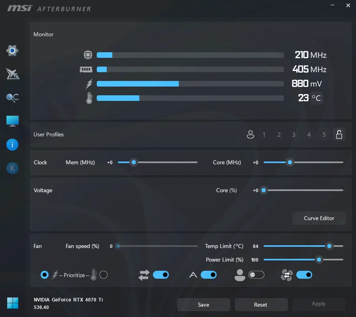Enable the user-defined fan control switch

point(256,275)
